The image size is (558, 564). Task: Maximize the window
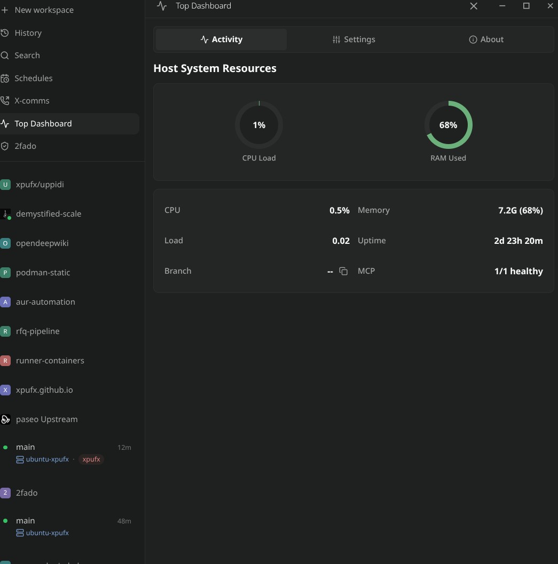526,6
